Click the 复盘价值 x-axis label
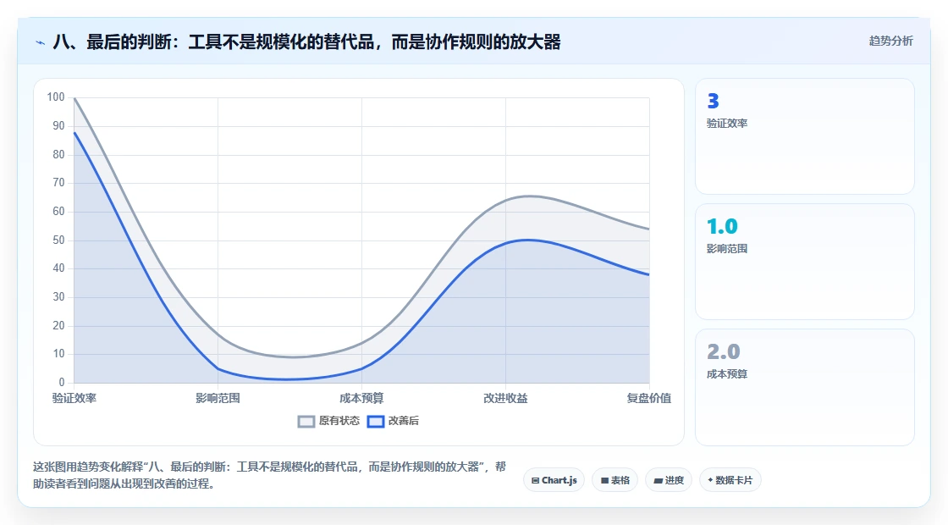This screenshot has width=948, height=525. (x=648, y=398)
